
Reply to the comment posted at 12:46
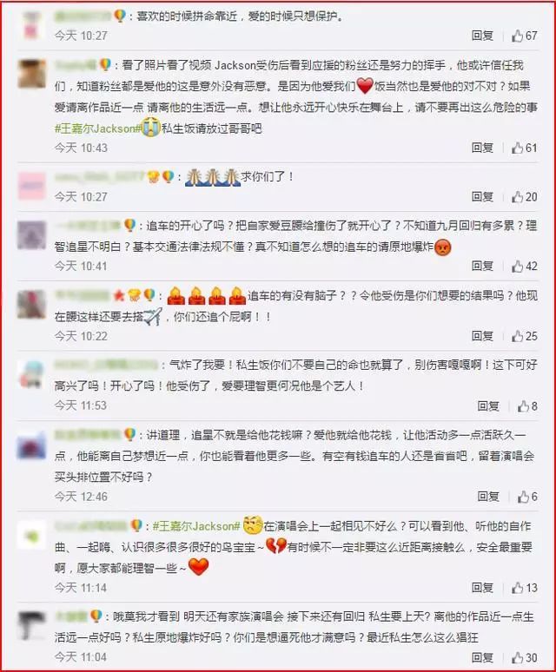(x=488, y=497)
